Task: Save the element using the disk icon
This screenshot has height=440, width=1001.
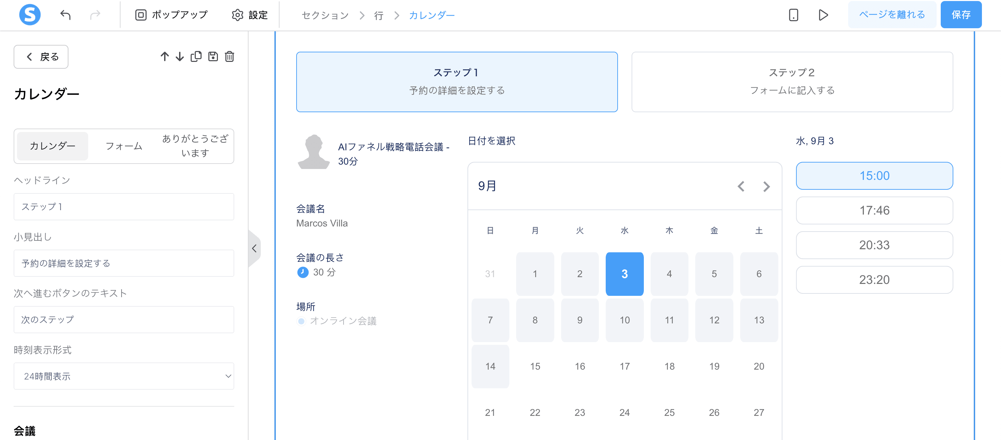Action: coord(213,57)
